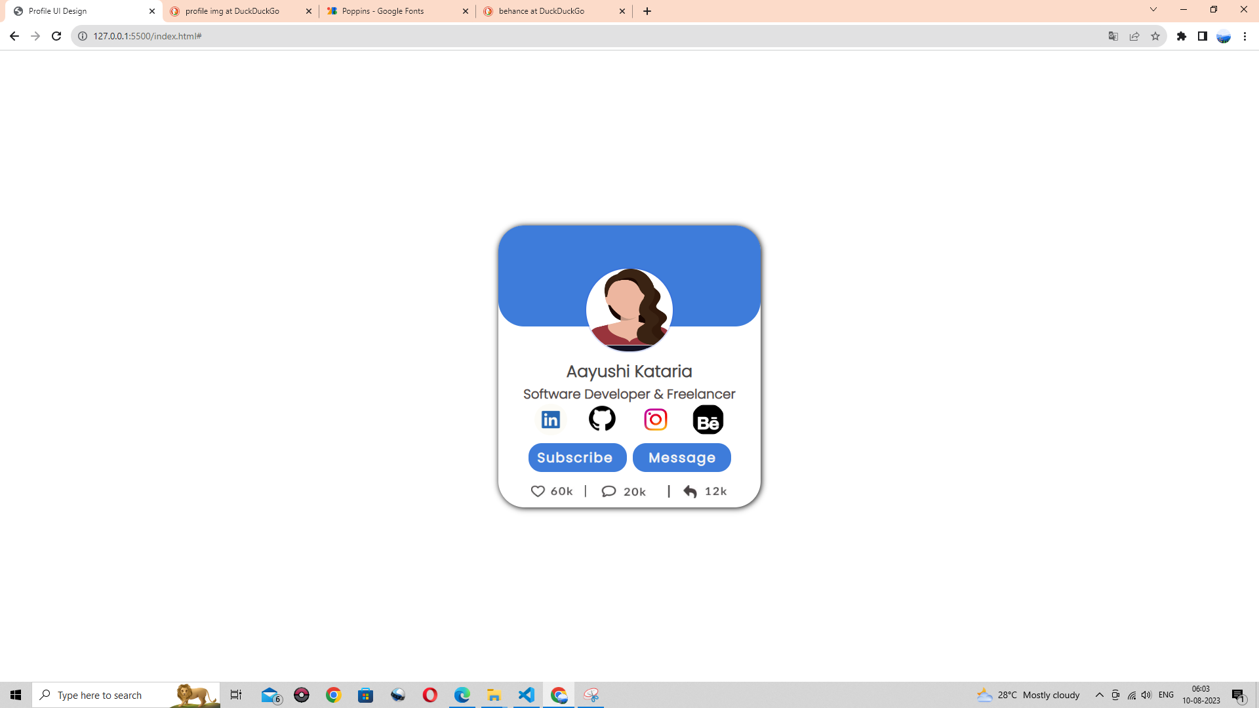Open the tab search dropdown arrow

[1153, 9]
